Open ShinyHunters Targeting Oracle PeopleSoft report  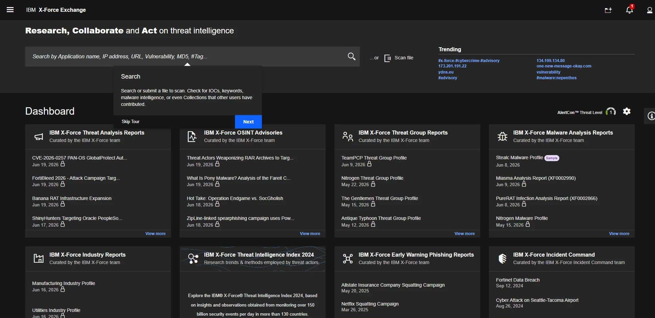pos(77,218)
